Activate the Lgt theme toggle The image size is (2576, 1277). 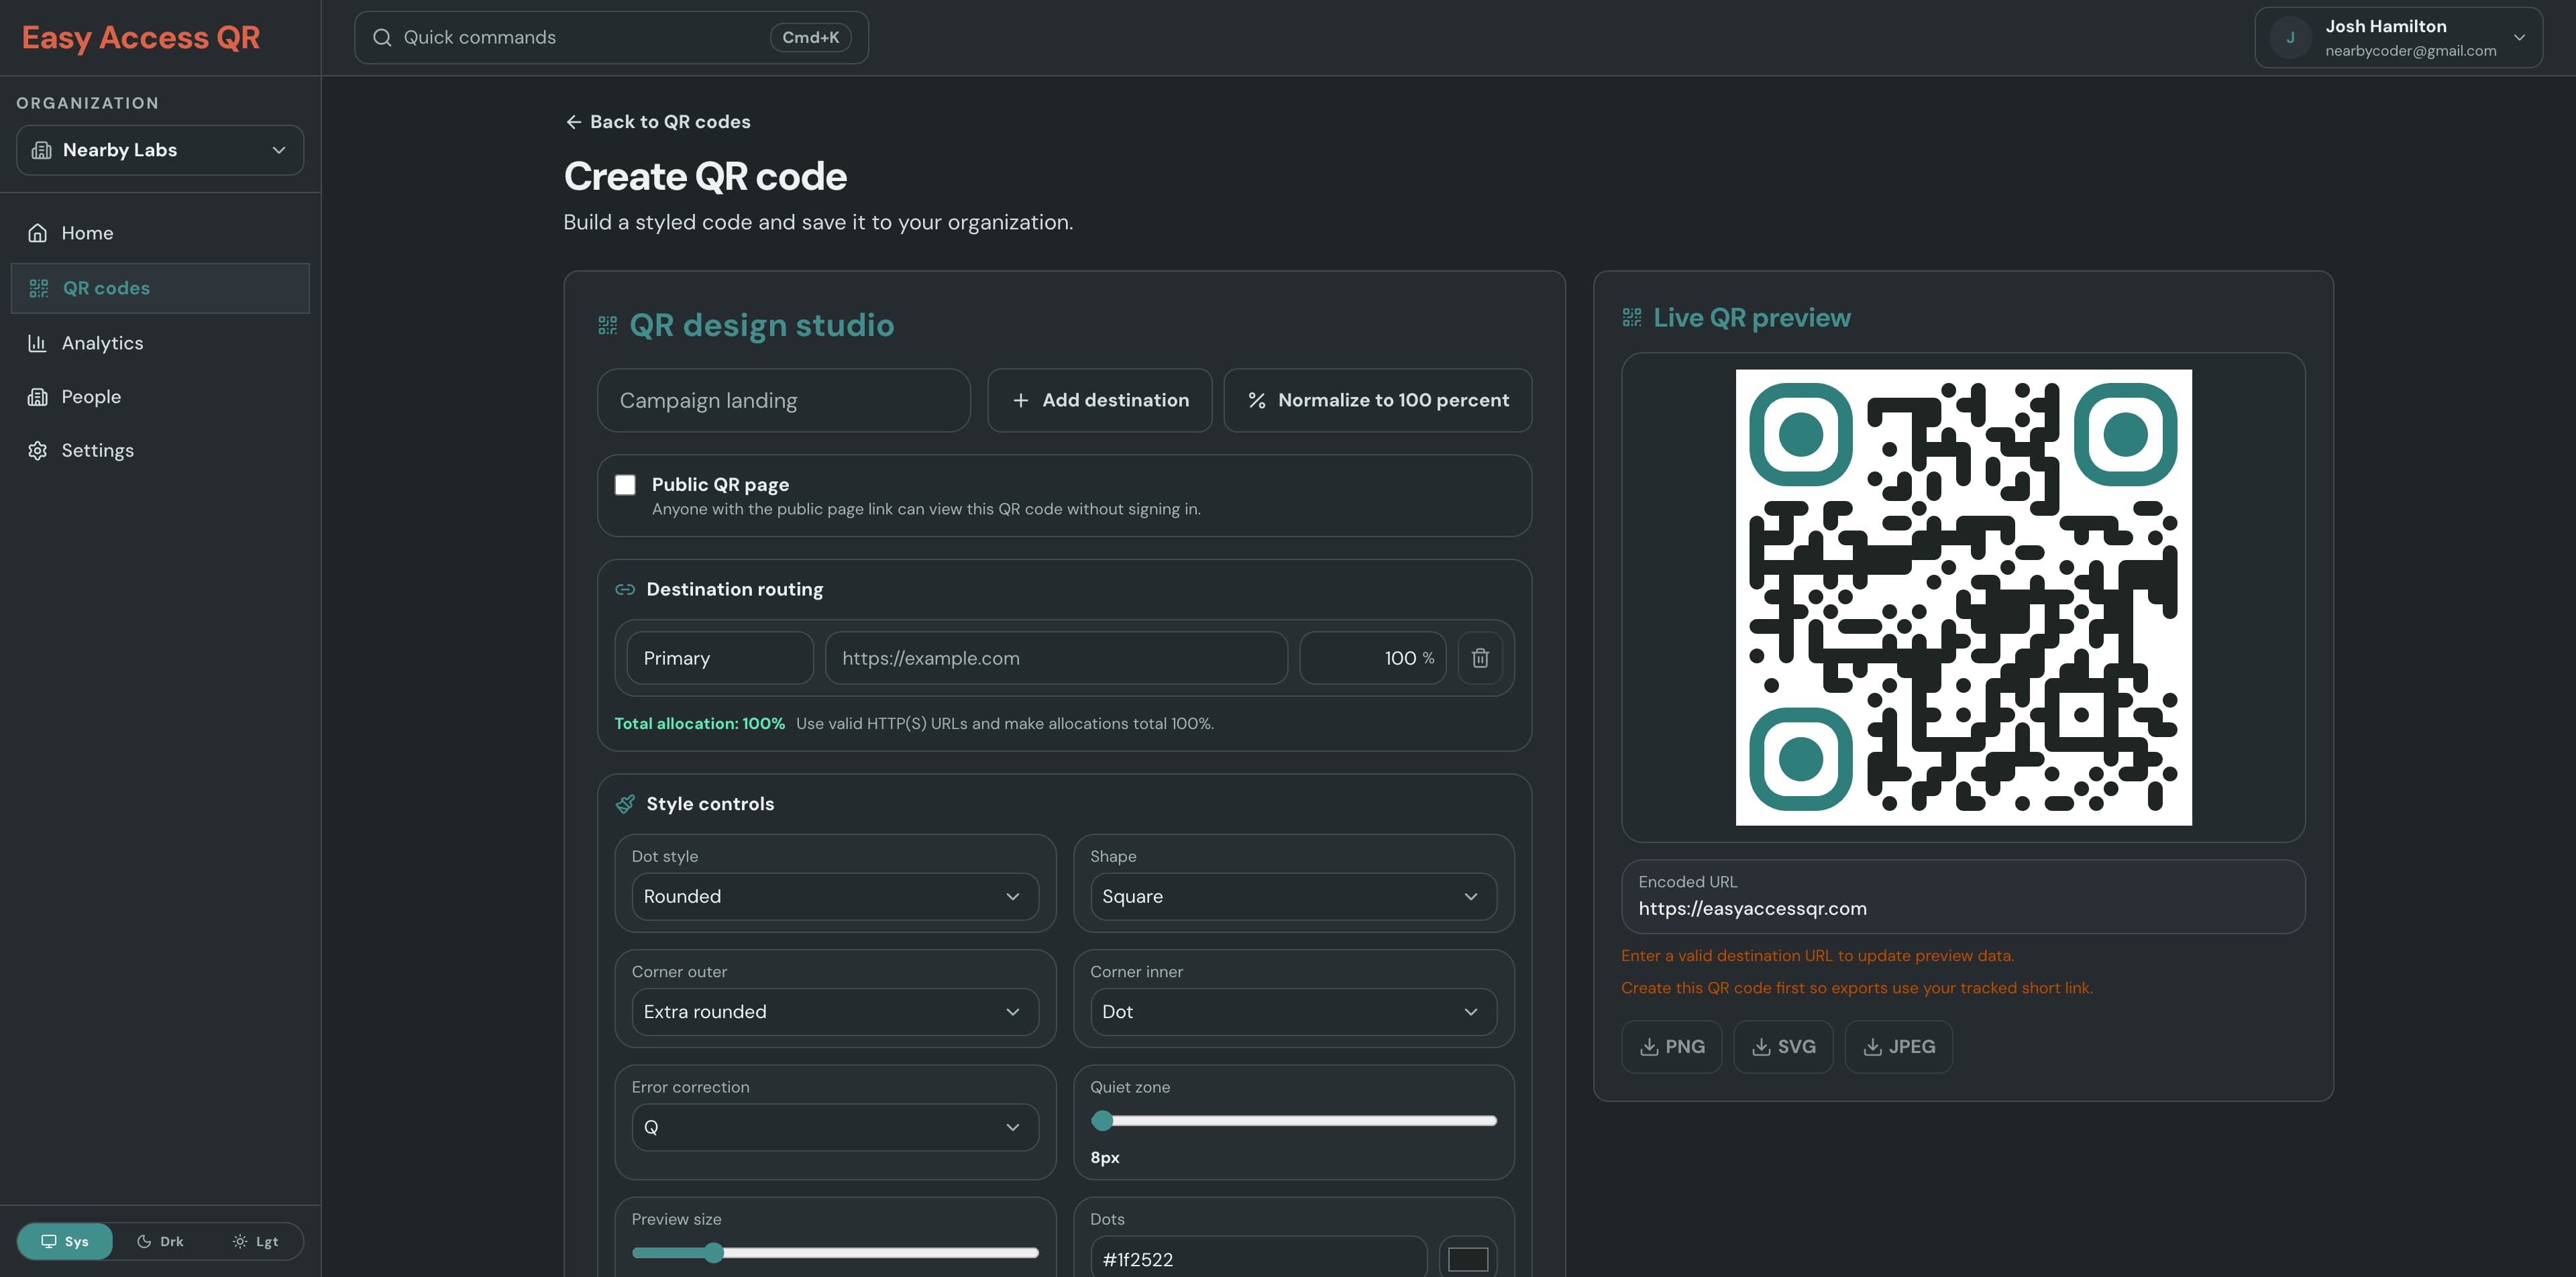pos(256,1241)
